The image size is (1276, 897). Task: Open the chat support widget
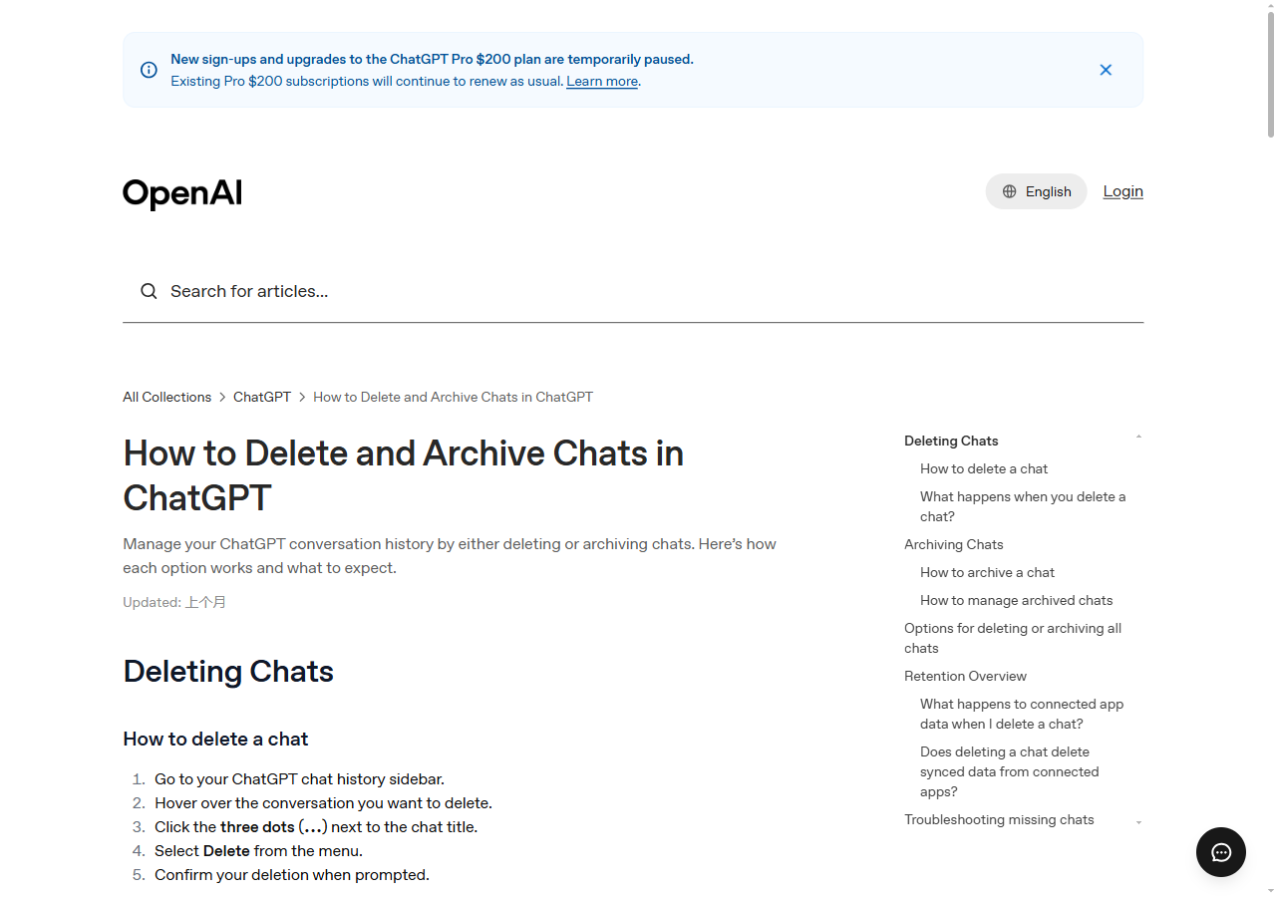[1221, 852]
